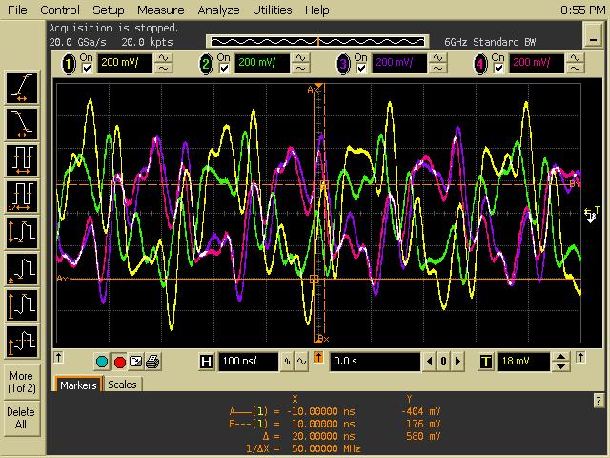Click the Delete All button
Viewport: 610px width, 458px height.
(21, 419)
